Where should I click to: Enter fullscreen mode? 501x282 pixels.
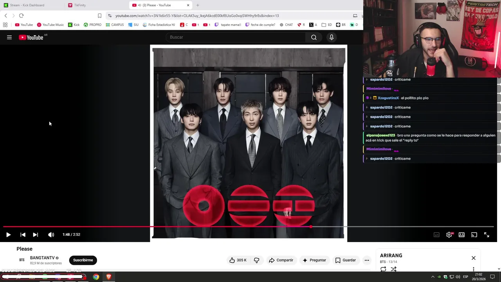pos(487,235)
